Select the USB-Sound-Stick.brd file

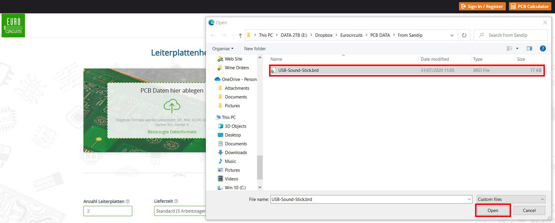298,70
